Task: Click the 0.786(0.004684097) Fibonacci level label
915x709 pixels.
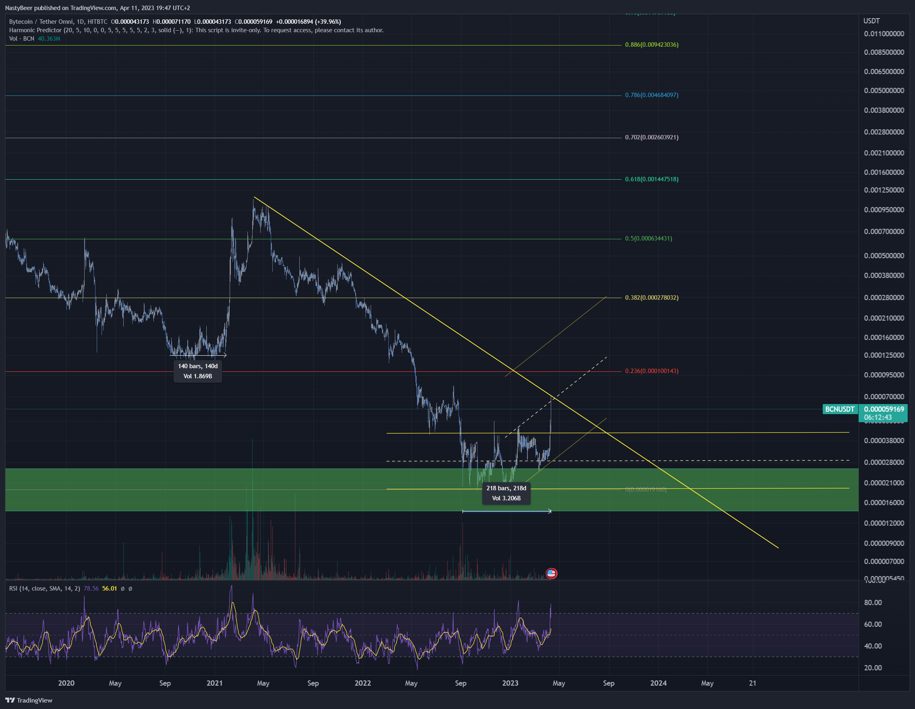Action: point(651,95)
